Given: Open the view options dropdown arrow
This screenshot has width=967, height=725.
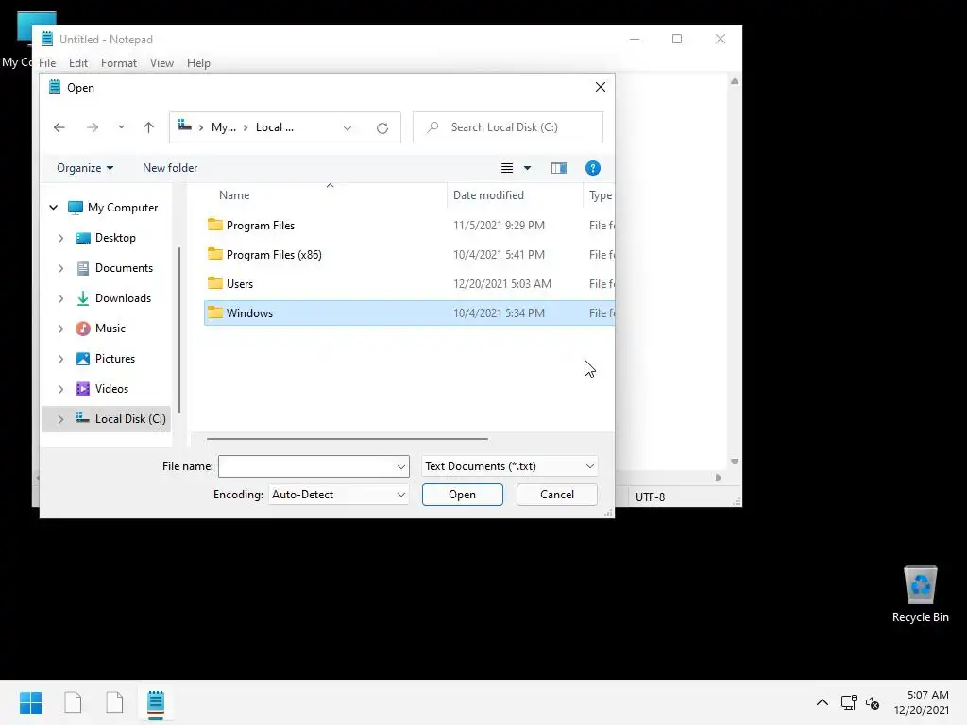Looking at the screenshot, I should pos(527,168).
